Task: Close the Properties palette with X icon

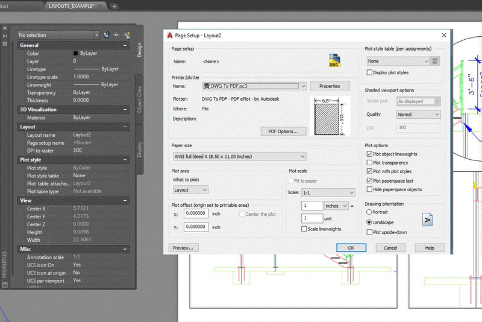Action: pos(5,27)
